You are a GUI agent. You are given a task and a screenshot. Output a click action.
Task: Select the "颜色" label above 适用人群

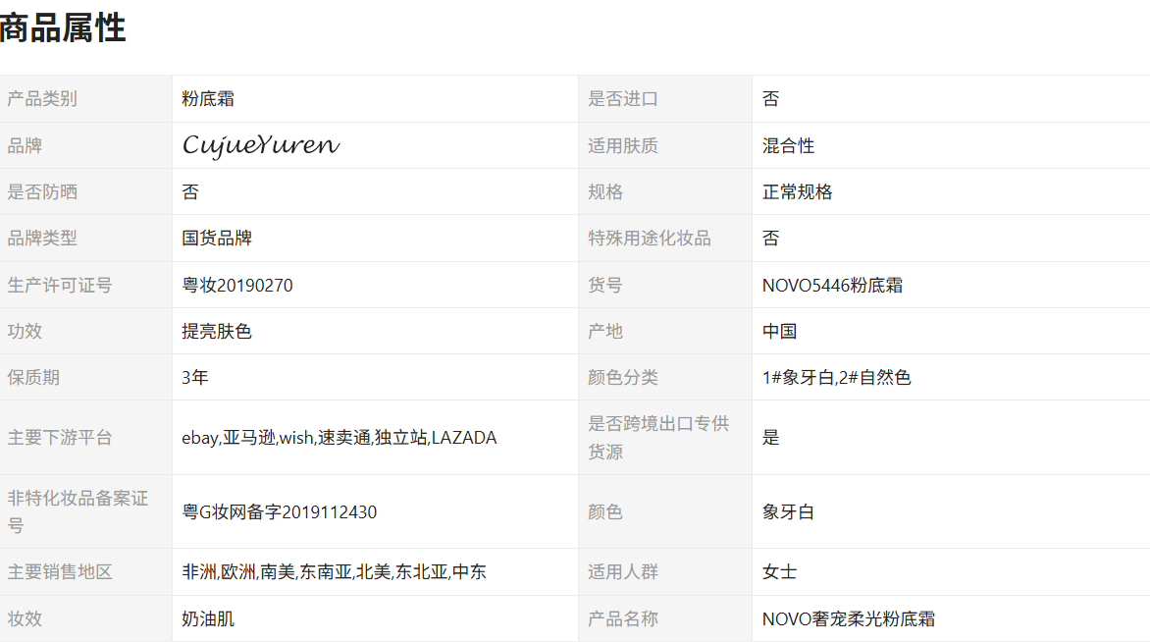(605, 512)
